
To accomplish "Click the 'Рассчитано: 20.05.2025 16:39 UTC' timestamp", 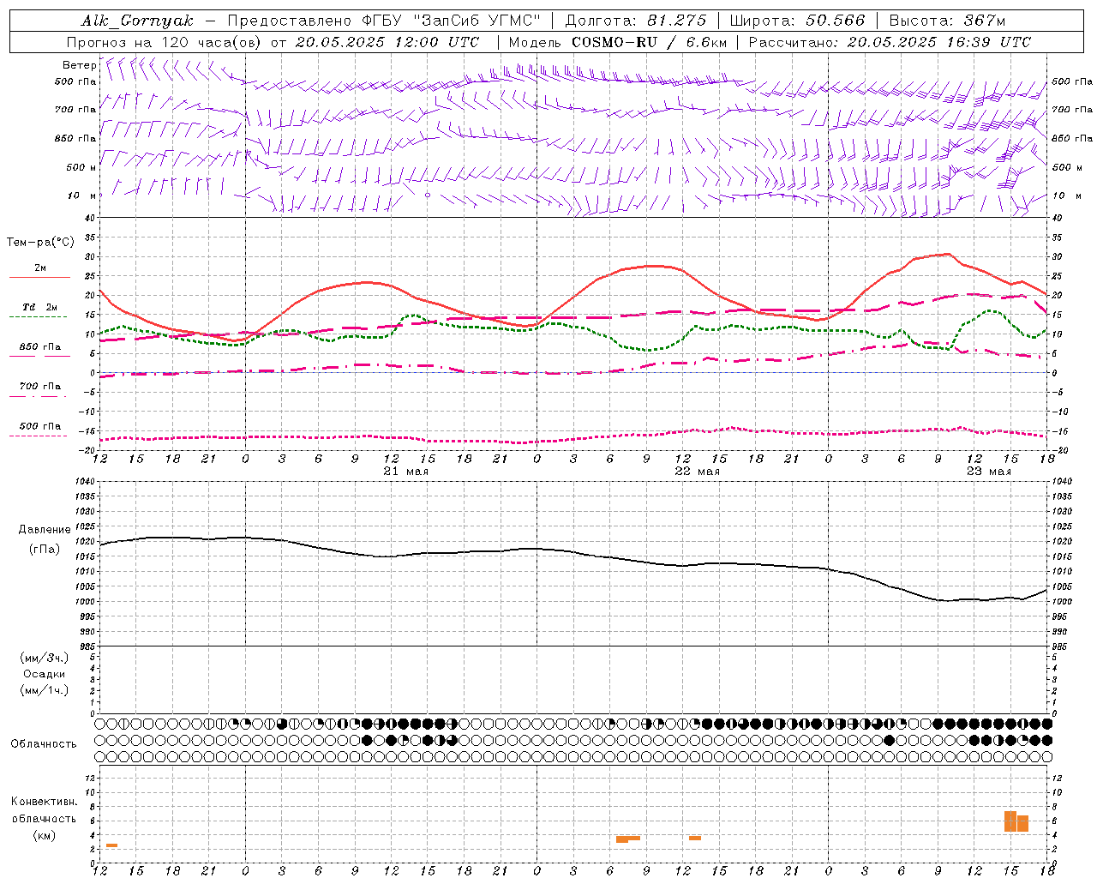I will (890, 42).
